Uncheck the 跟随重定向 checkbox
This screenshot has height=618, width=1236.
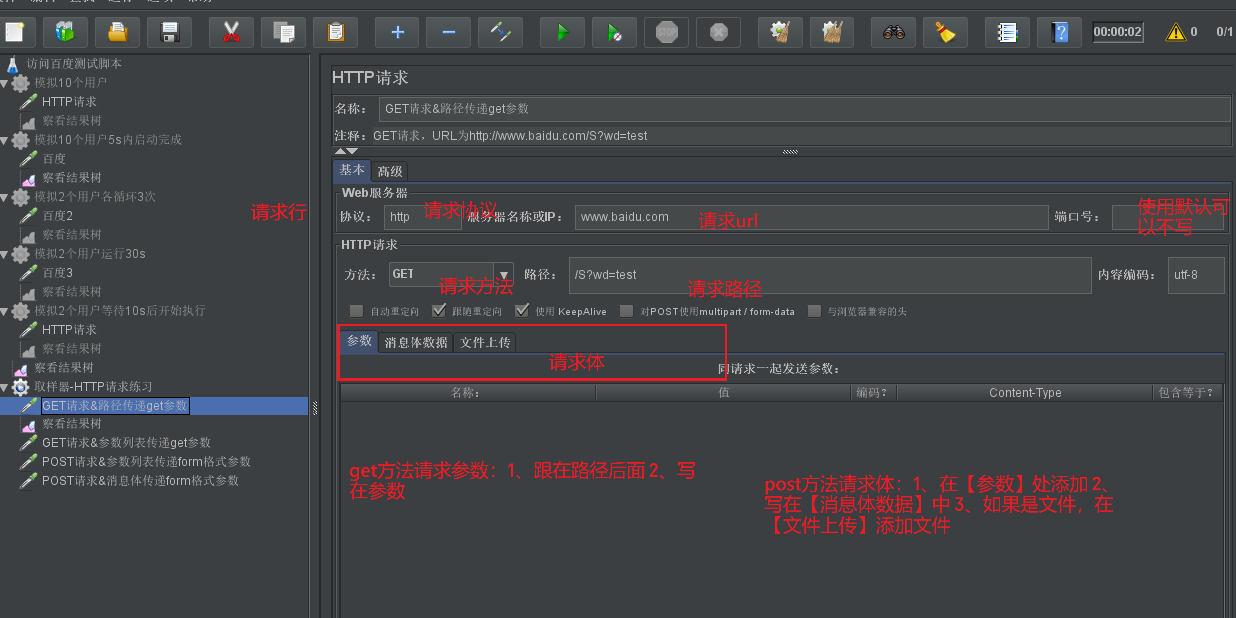point(439,311)
